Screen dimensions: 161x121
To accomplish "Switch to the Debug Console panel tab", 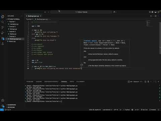I will (x=51, y=82).
